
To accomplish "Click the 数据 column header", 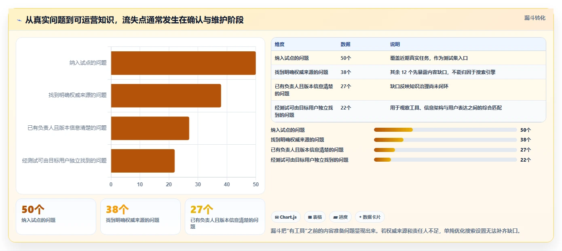I will point(346,44).
